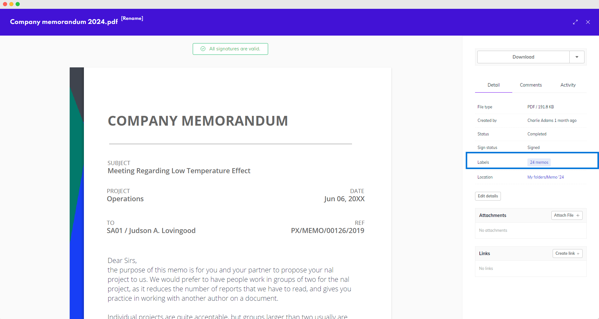Click the plus icon on Attach File

pos(578,215)
